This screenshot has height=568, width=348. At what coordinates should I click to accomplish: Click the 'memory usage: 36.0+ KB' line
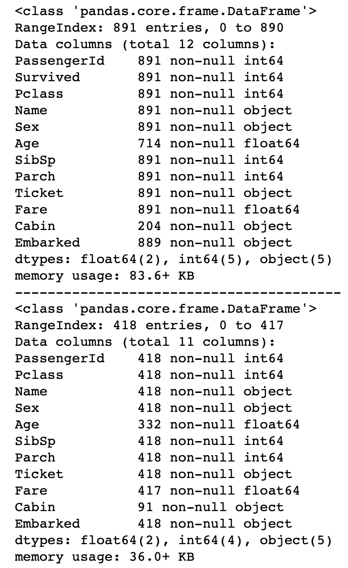click(x=104, y=557)
